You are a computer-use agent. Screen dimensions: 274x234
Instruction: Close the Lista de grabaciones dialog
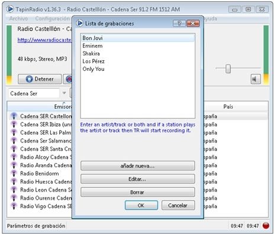point(193,24)
